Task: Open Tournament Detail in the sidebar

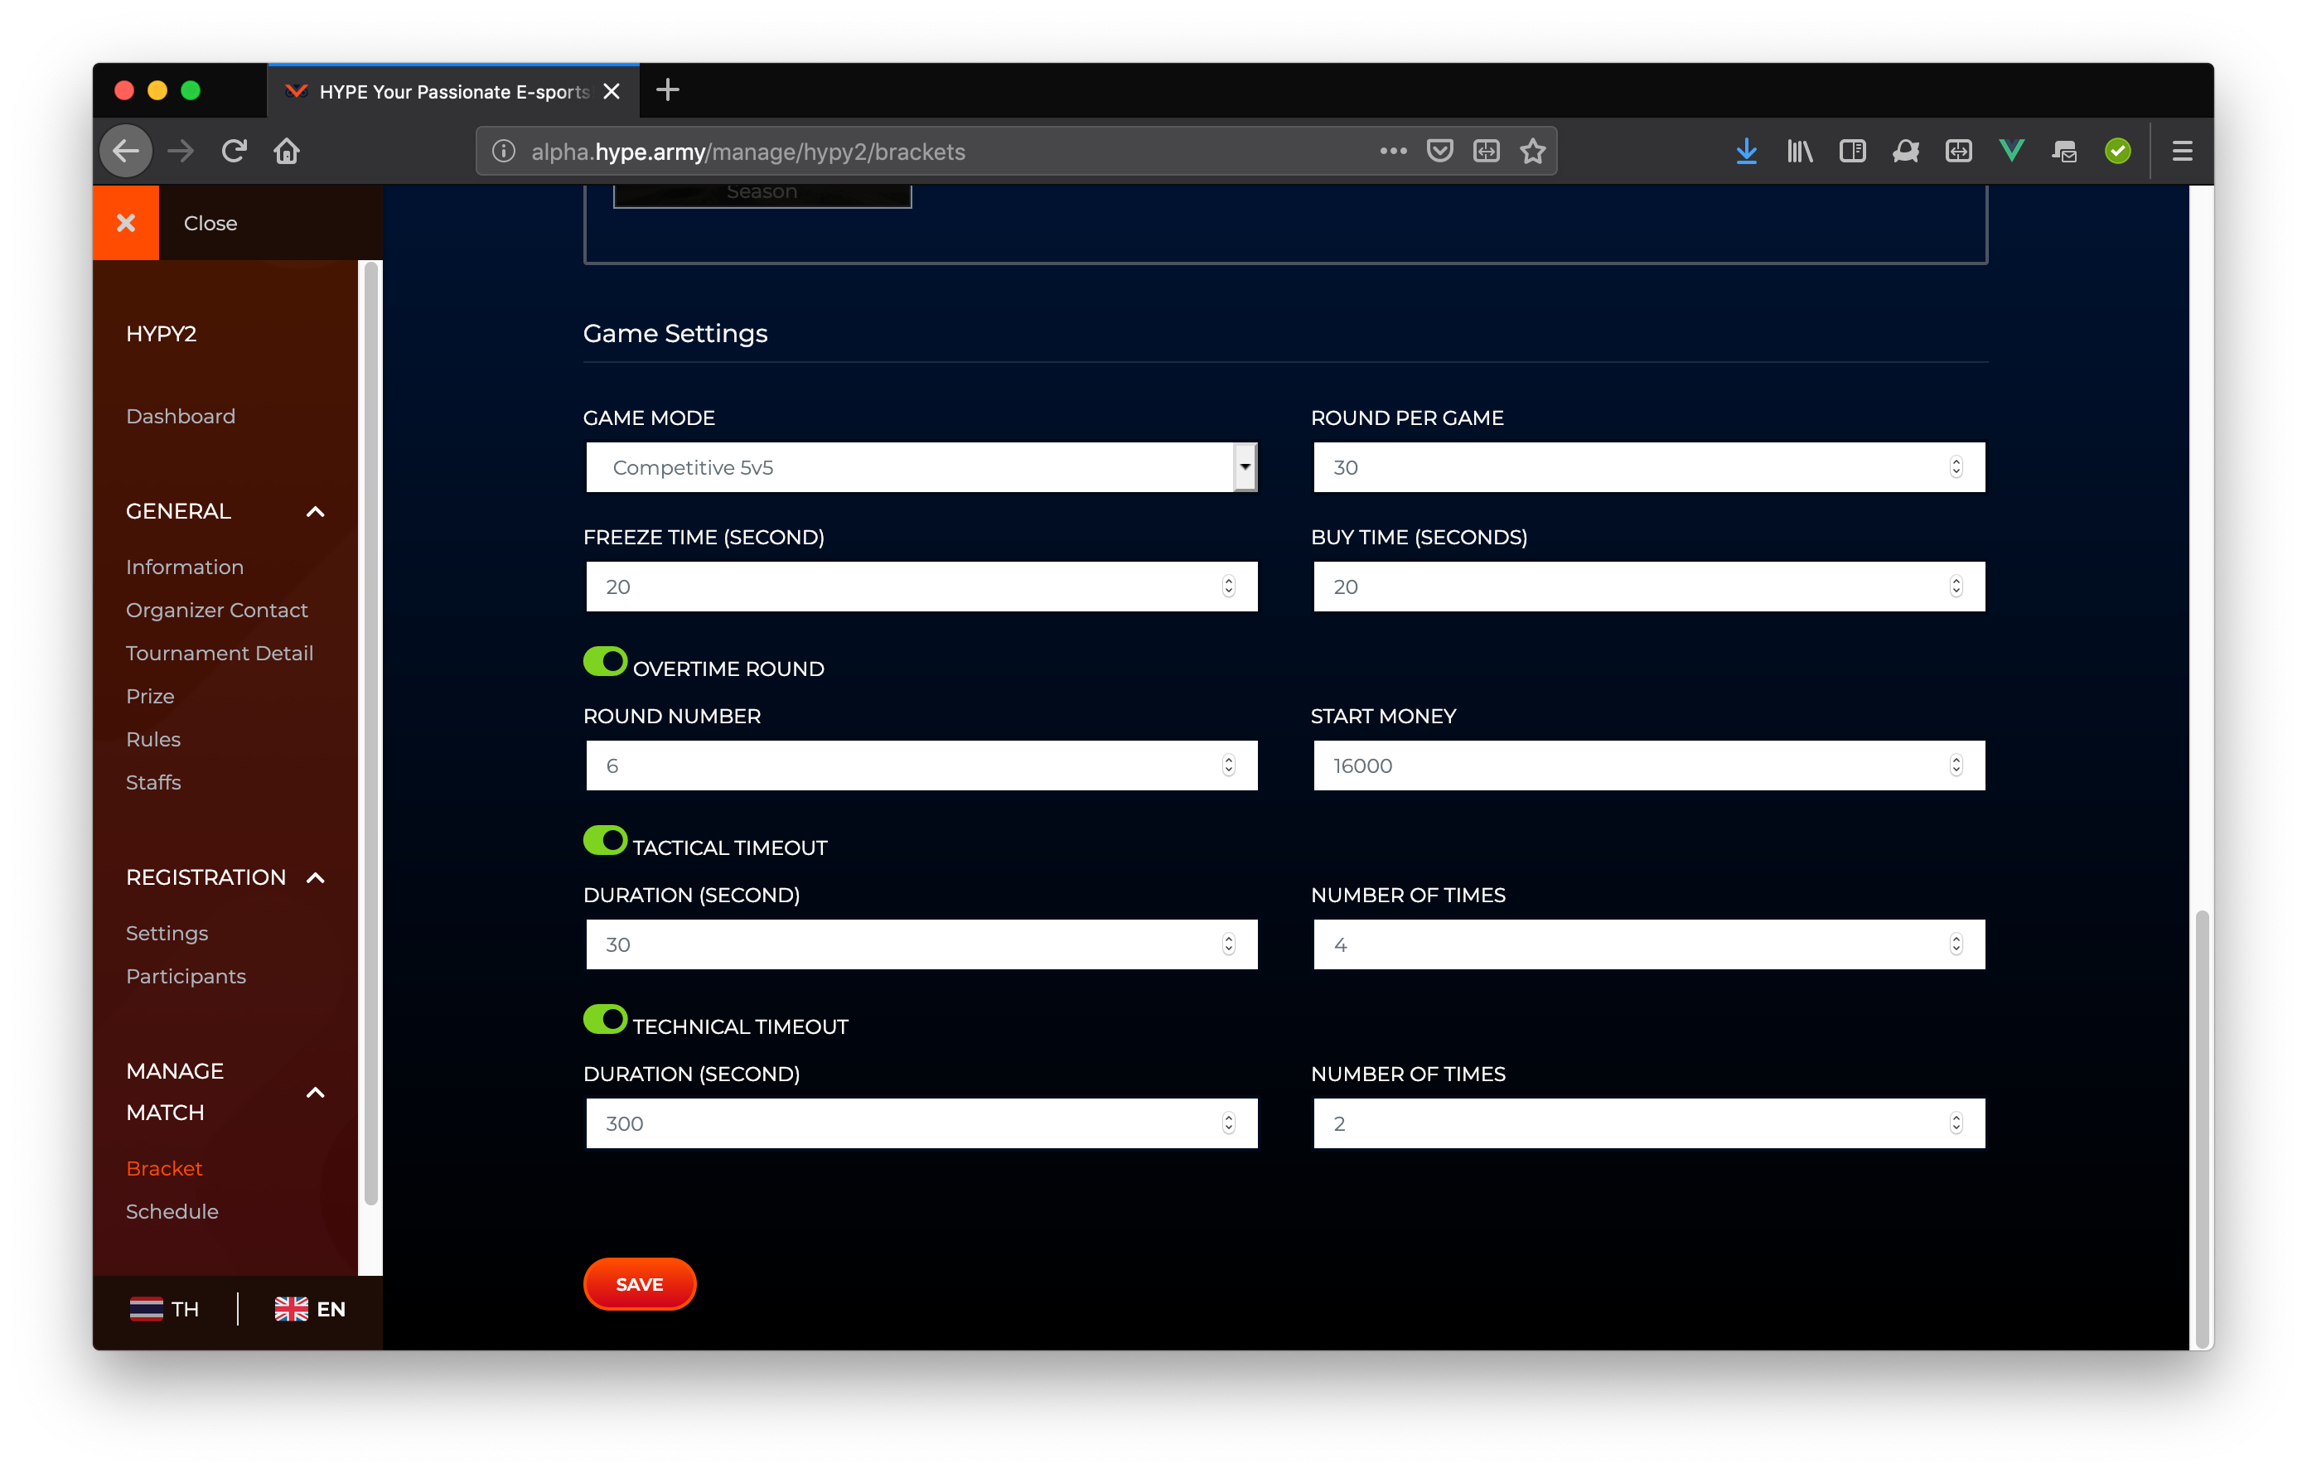Action: click(220, 653)
